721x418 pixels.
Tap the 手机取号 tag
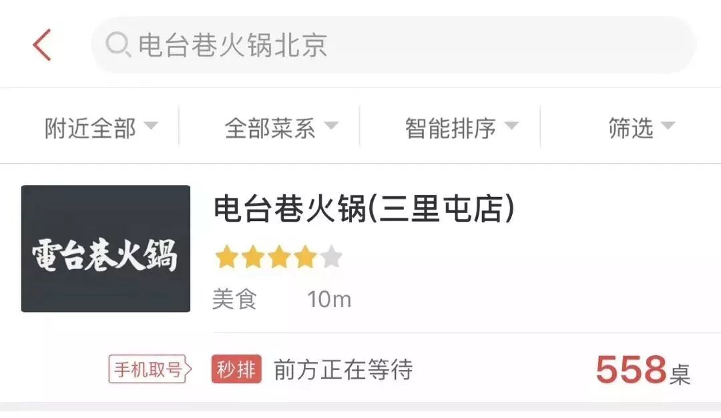150,369
